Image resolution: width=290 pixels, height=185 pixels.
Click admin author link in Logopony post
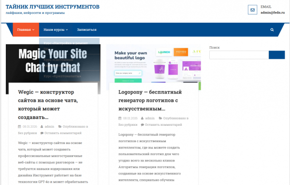pos(150,119)
